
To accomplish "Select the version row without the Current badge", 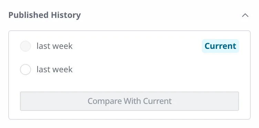I will tap(129, 70).
